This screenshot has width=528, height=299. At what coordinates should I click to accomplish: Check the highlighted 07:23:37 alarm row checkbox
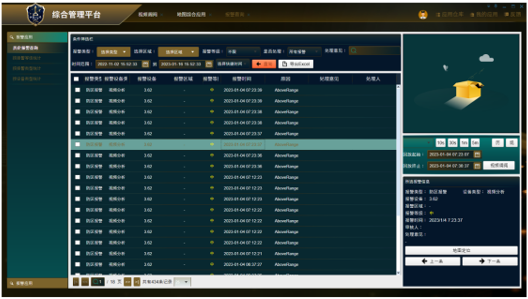[x=77, y=145]
